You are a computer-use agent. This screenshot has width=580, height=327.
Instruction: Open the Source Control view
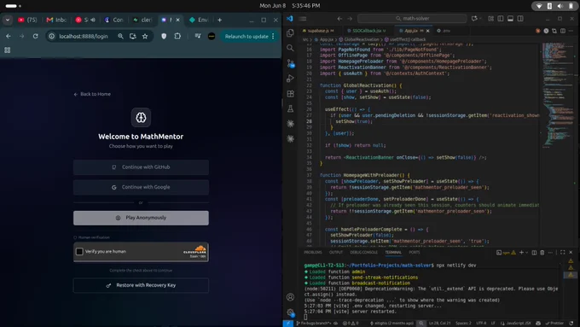click(291, 63)
